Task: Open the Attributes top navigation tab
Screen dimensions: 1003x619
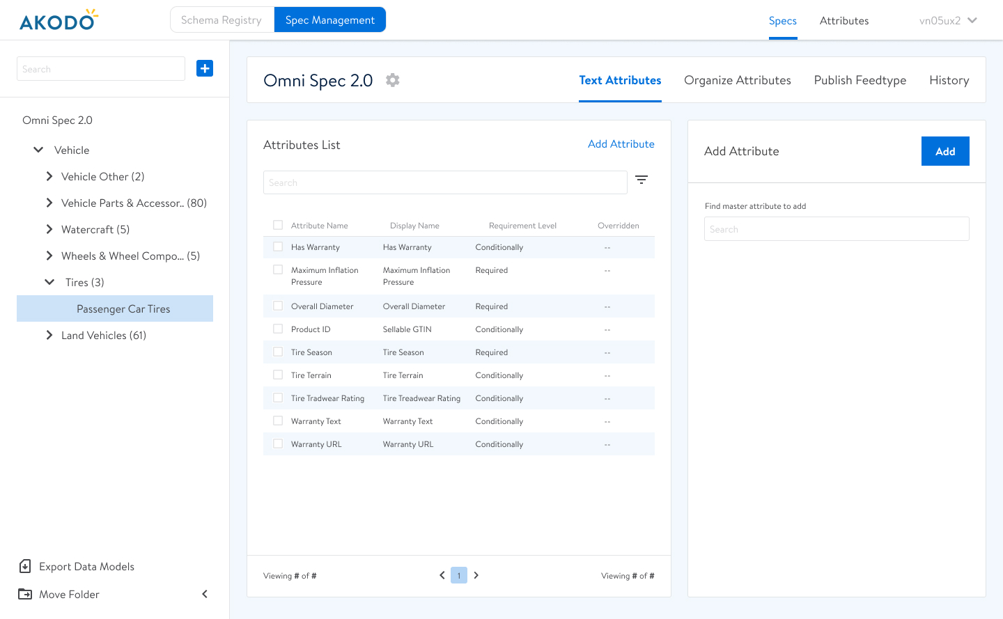Action: tap(844, 21)
